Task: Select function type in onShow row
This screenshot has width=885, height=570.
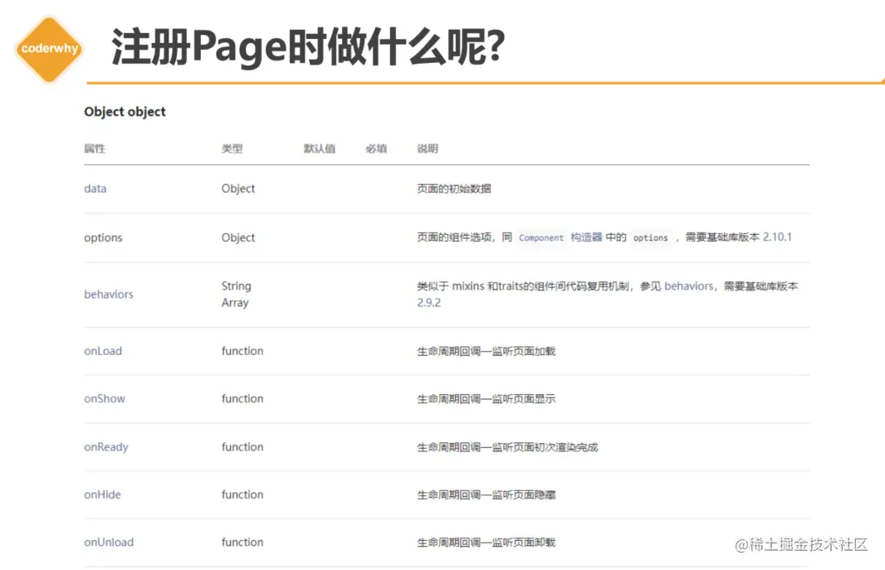Action: [242, 398]
